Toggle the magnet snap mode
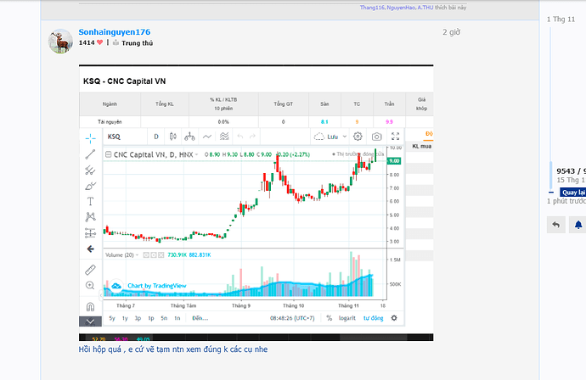This screenshot has width=586, height=380. click(x=90, y=307)
